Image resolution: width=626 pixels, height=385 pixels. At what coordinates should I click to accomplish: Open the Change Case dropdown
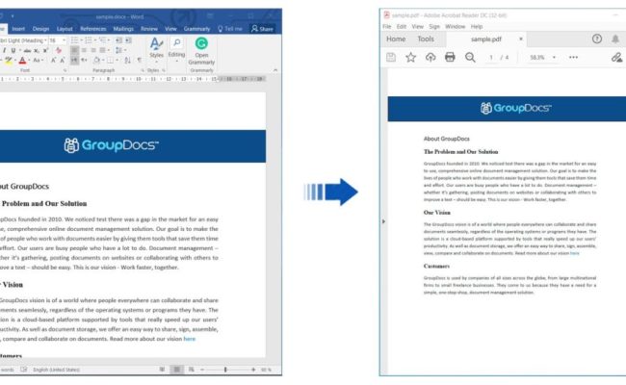pyautogui.click(x=37, y=61)
